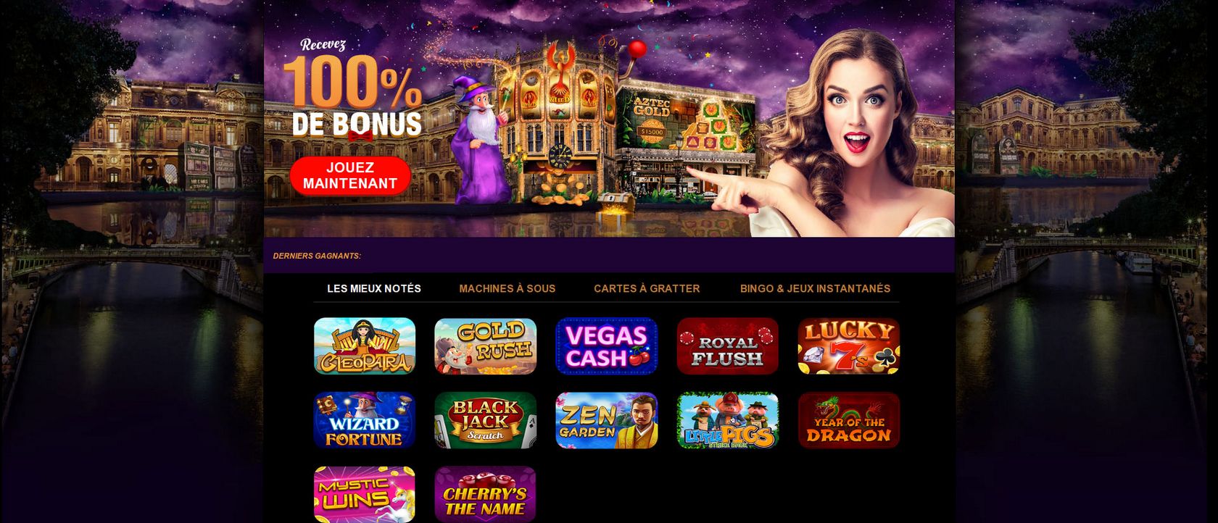Screen dimensions: 1218x523
Task: Launch the Gold Rush game
Action: pyautogui.click(x=485, y=346)
